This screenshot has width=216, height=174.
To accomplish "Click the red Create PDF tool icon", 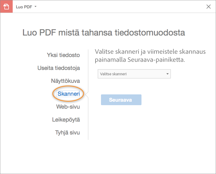I will 6,6.
